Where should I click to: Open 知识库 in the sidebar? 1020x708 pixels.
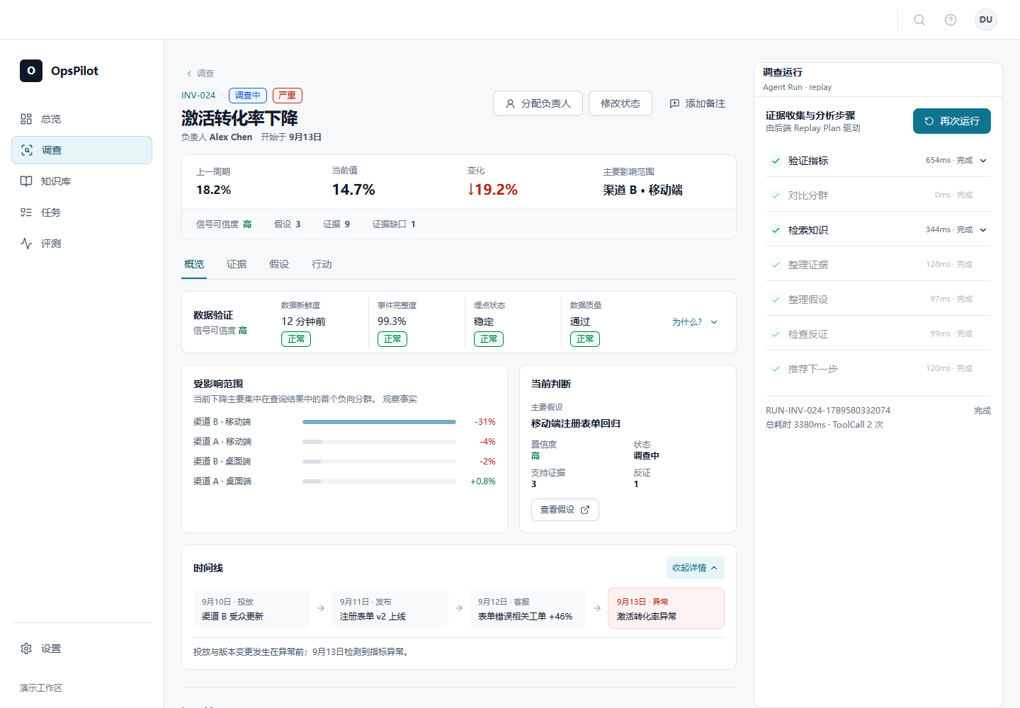pyautogui.click(x=81, y=181)
